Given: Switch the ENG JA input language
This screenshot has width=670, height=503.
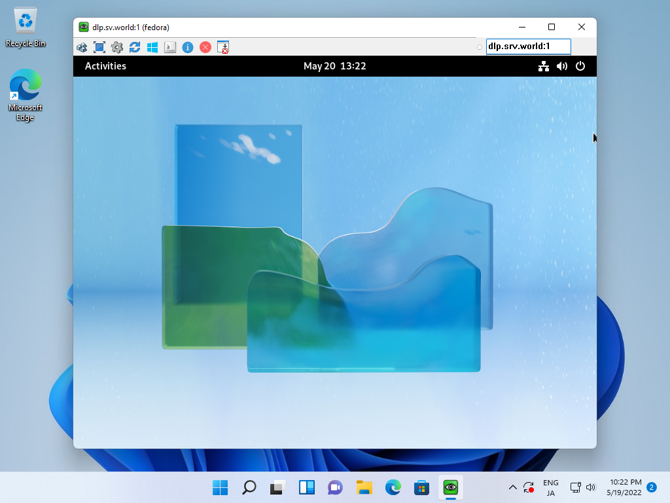Looking at the screenshot, I should tap(551, 487).
